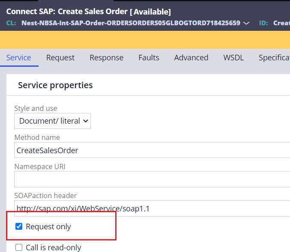Click the Namespace URI label
Image resolution: width=290 pixels, height=252 pixels.
[40, 166]
